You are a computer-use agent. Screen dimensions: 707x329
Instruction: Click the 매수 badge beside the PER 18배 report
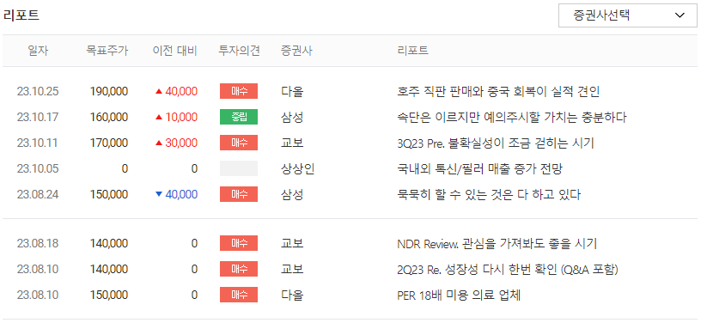coord(239,295)
